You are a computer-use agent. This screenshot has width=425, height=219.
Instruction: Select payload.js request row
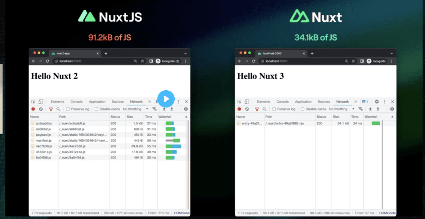pos(108,135)
